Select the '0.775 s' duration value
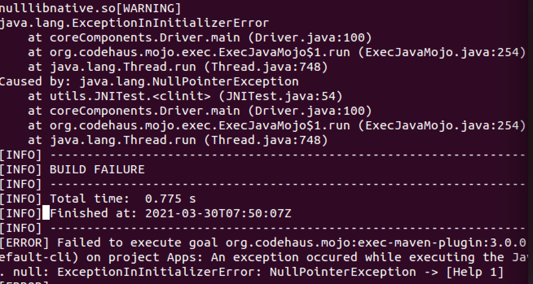The height and width of the screenshot is (284, 533). [170, 199]
